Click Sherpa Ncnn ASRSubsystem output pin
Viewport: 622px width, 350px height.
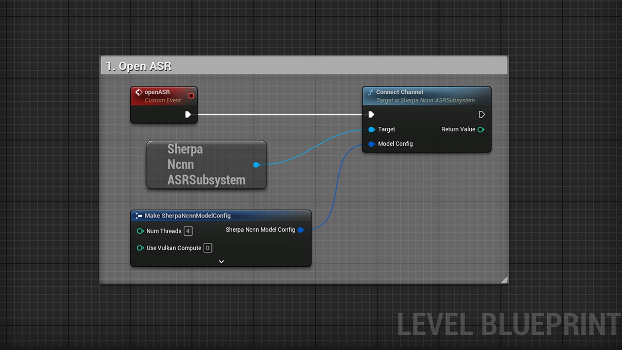coord(256,165)
